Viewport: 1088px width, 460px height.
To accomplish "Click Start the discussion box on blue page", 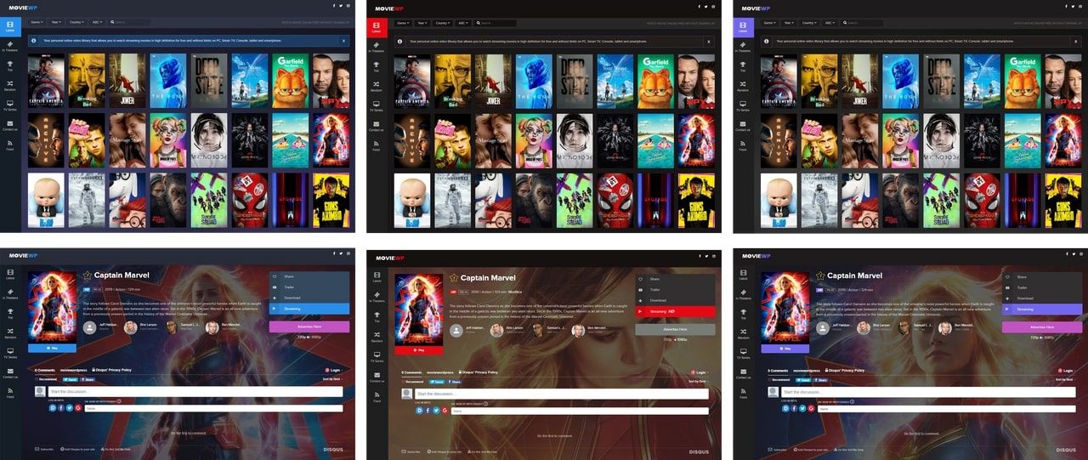I will (195, 391).
